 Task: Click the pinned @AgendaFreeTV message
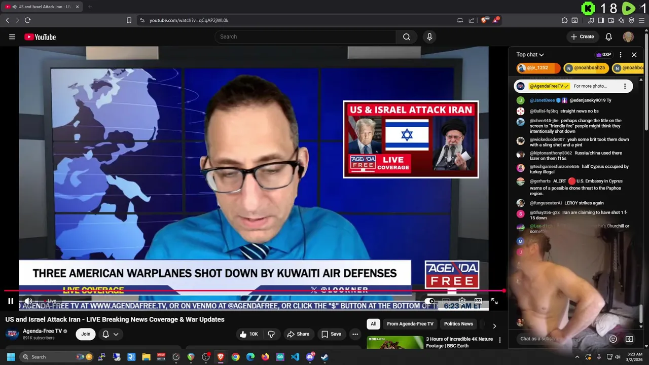click(x=573, y=86)
